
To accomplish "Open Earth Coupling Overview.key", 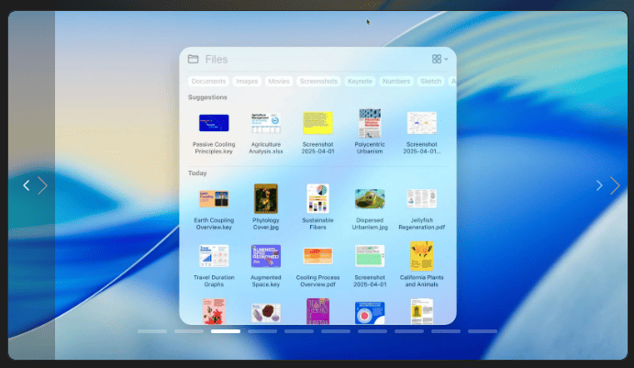I will click(214, 199).
